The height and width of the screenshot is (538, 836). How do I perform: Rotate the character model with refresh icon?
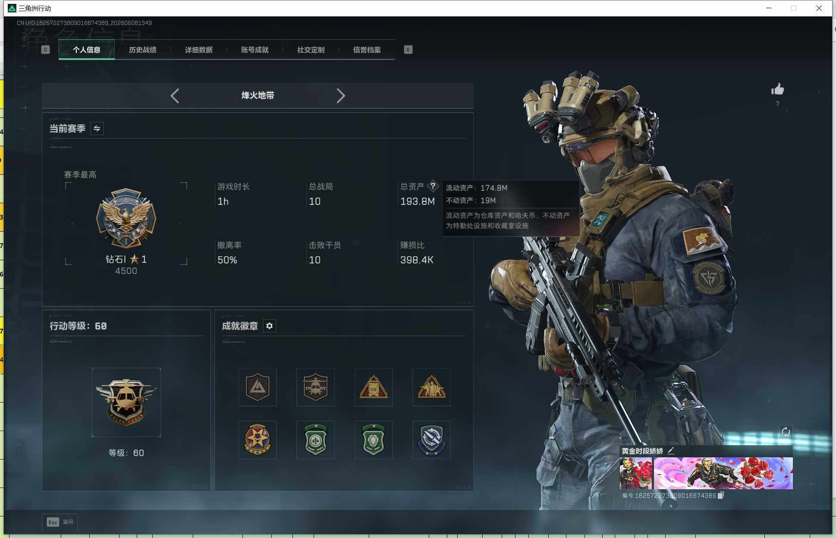[786, 431]
